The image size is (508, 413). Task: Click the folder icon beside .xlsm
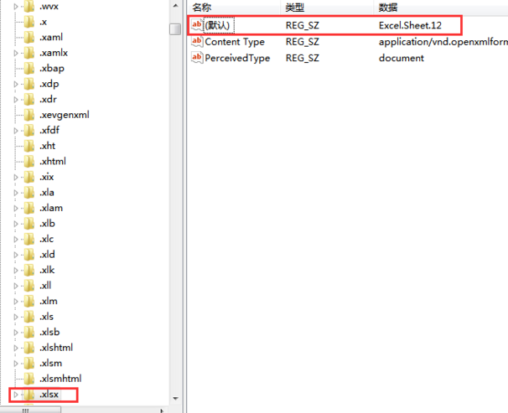click(x=30, y=363)
